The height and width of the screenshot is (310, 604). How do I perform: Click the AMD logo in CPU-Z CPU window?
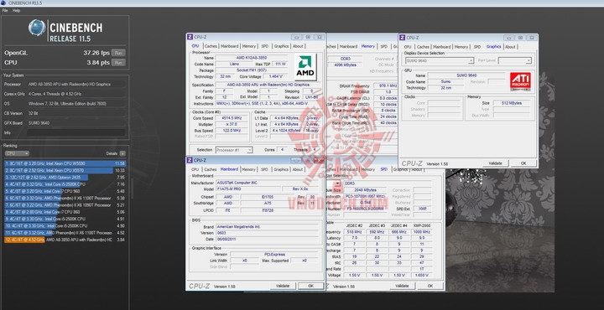click(305, 67)
